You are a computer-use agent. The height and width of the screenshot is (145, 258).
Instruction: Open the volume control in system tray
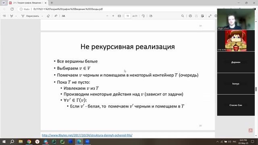(229, 141)
